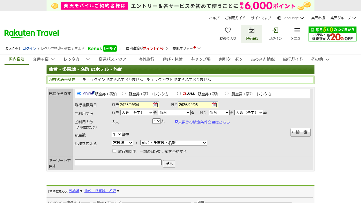Click the globe Language icon

coord(279,18)
